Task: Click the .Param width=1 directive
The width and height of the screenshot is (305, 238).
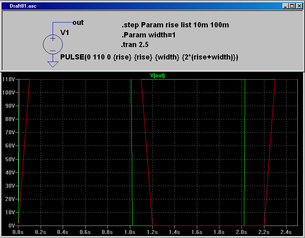Action: (x=148, y=35)
